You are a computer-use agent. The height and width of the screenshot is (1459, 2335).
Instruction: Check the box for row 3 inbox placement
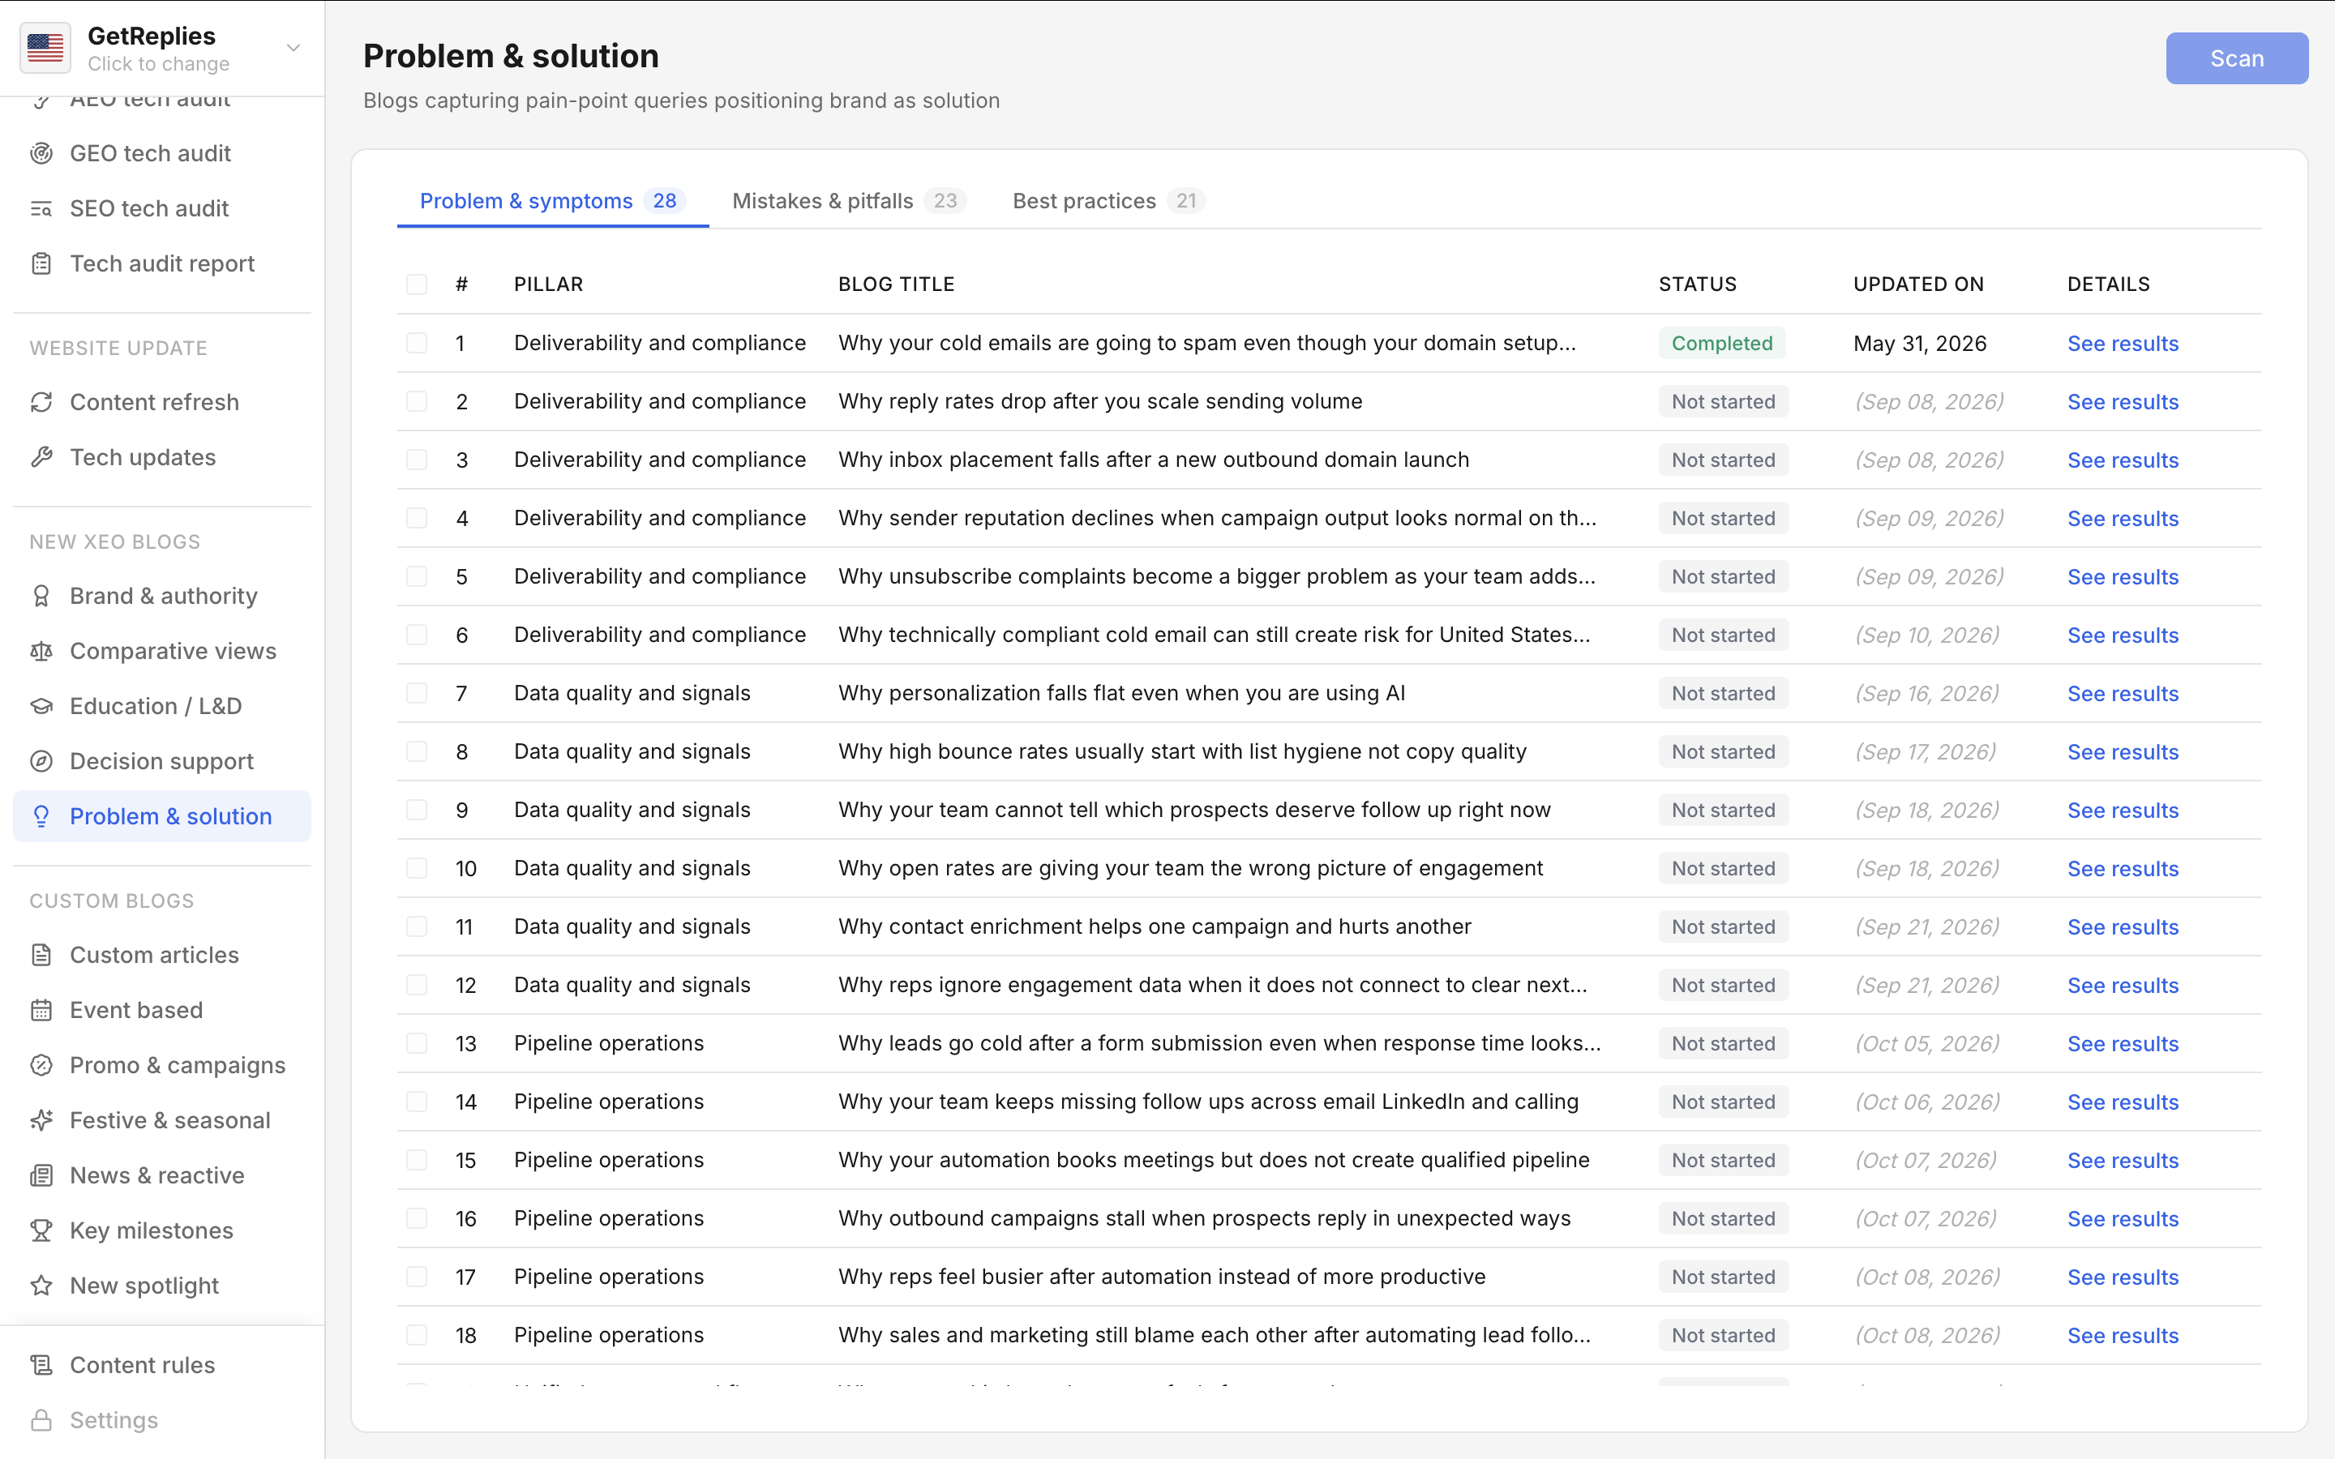[417, 460]
